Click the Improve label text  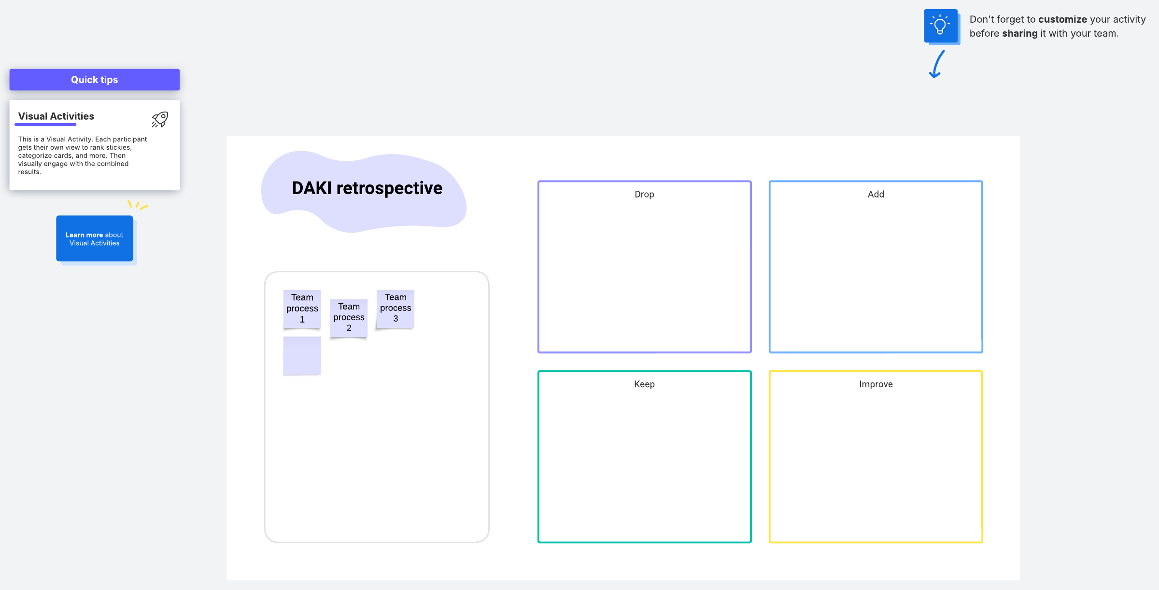[x=876, y=384]
